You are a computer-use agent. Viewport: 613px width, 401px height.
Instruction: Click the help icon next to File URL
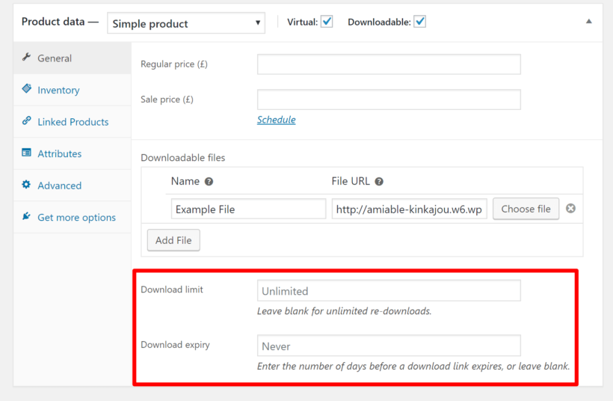(379, 182)
